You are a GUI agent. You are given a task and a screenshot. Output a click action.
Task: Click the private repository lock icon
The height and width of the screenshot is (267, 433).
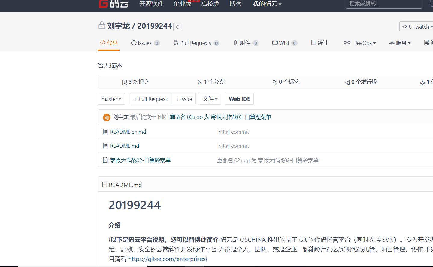tap(102, 26)
